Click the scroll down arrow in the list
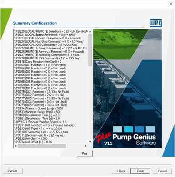The height and width of the screenshot is (177, 175). click(x=90, y=142)
